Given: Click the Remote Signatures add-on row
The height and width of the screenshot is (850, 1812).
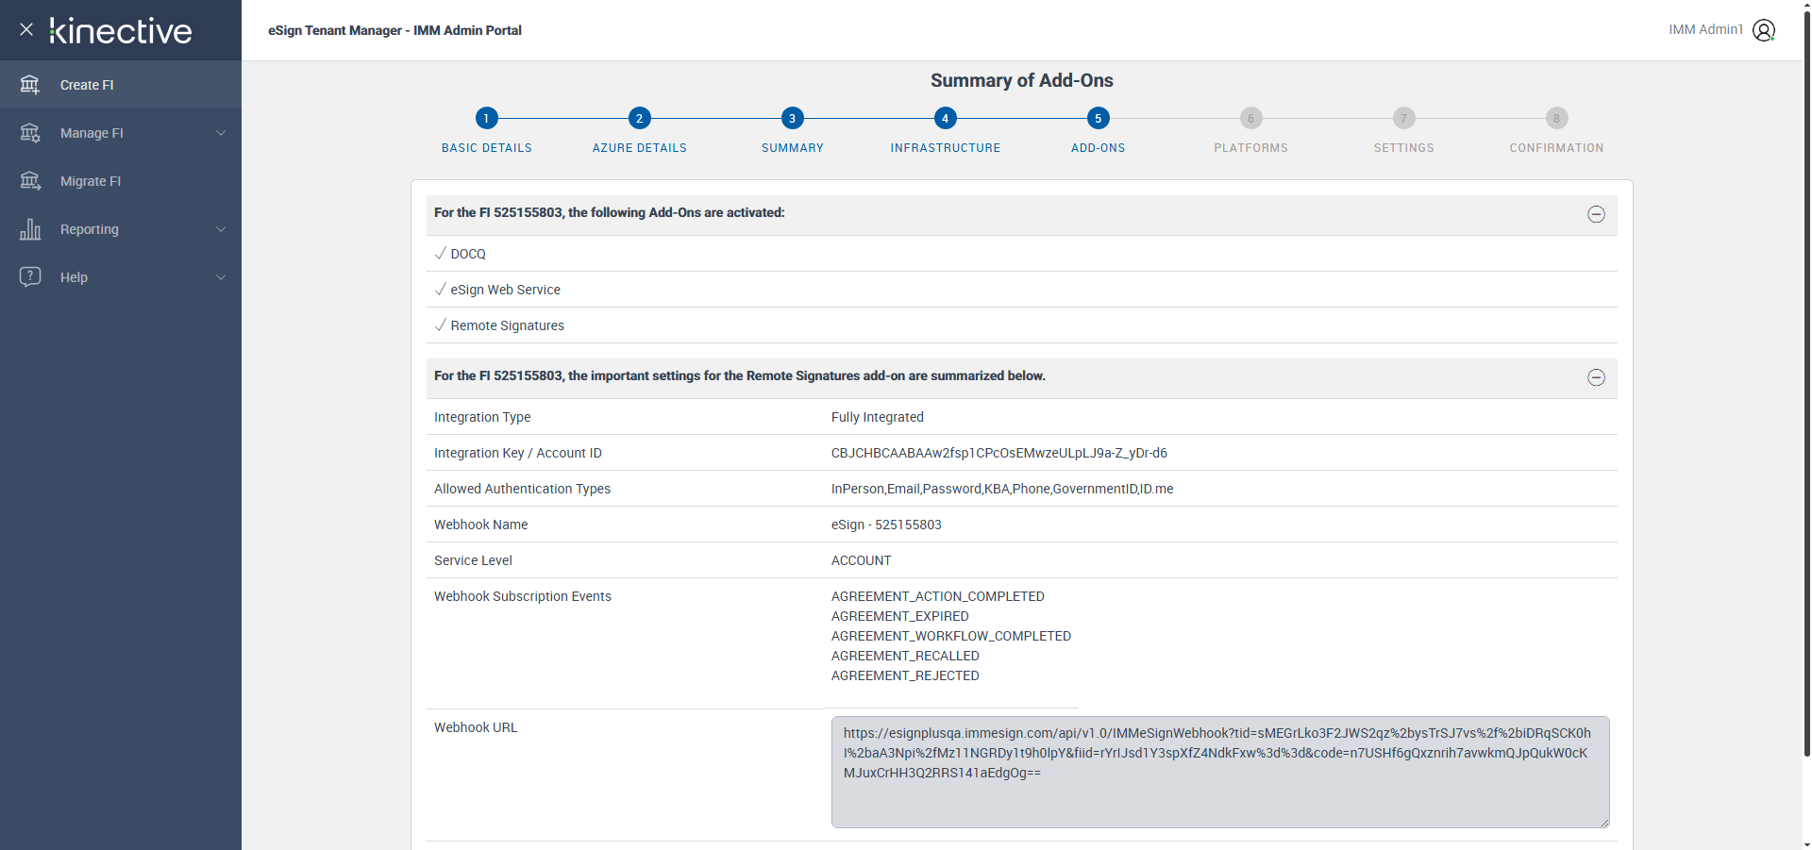Looking at the screenshot, I should [x=1022, y=325].
